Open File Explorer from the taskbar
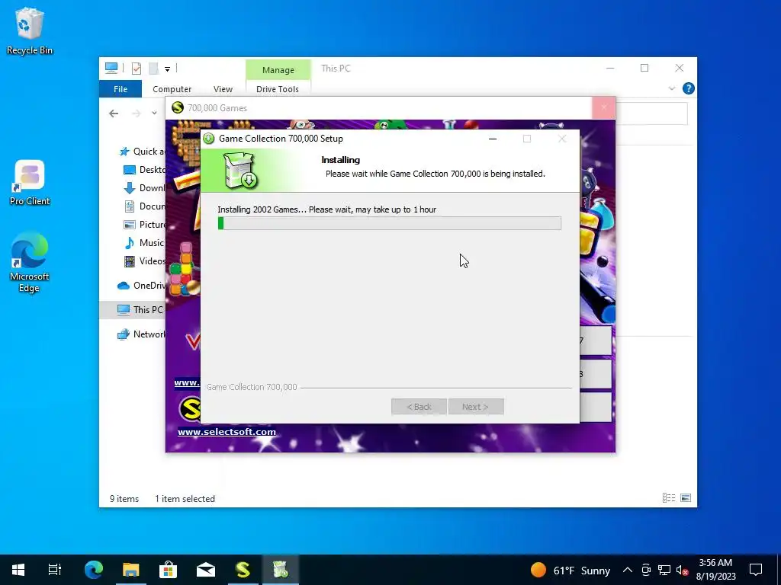The height and width of the screenshot is (585, 781). [x=131, y=570]
